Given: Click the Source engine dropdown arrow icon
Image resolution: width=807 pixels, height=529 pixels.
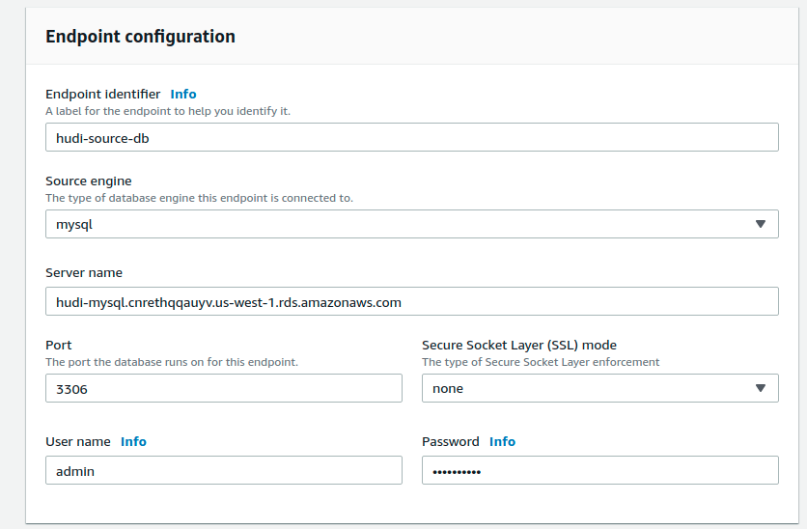Looking at the screenshot, I should point(760,224).
